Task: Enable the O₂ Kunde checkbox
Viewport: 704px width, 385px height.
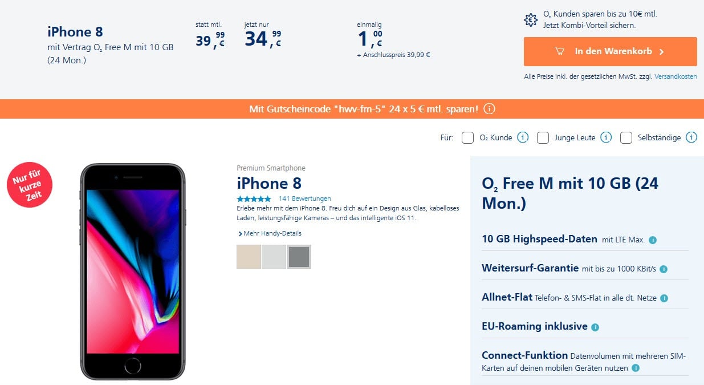Action: pyautogui.click(x=467, y=137)
